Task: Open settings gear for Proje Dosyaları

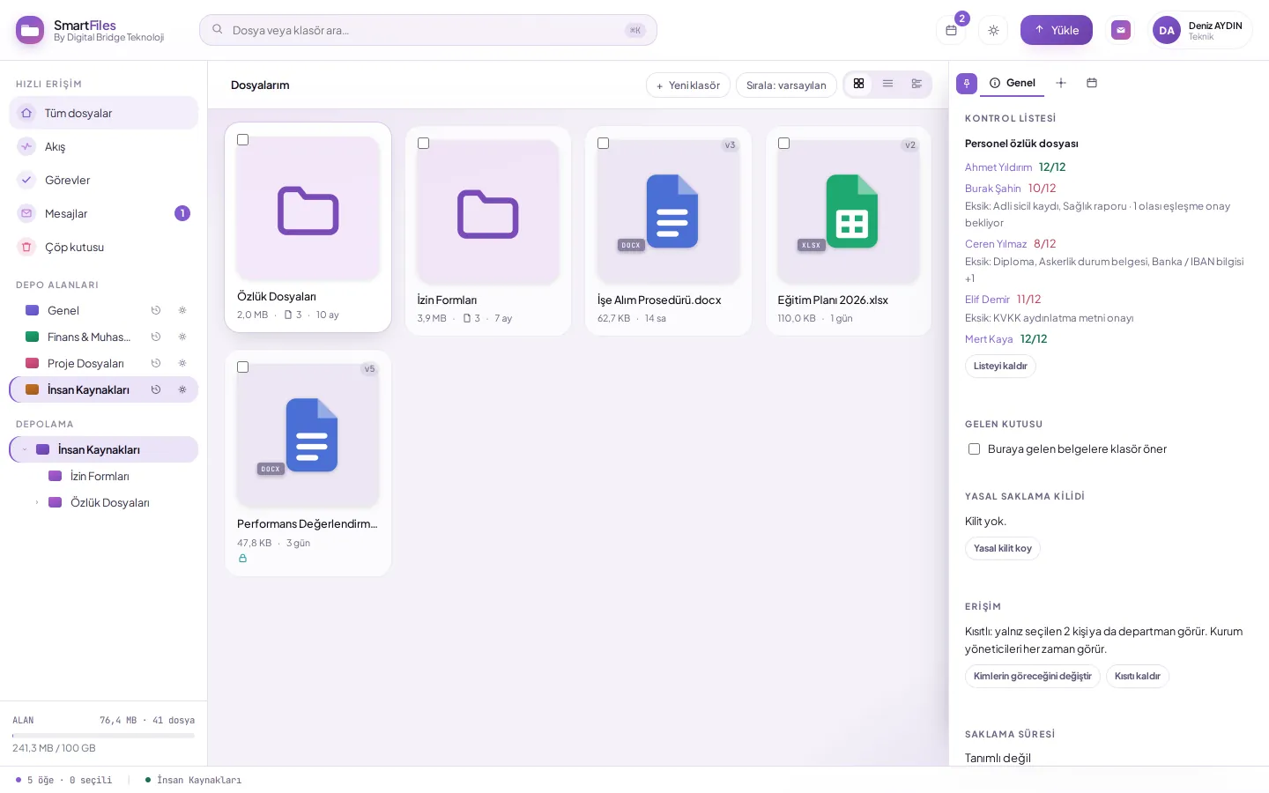Action: 182,363
